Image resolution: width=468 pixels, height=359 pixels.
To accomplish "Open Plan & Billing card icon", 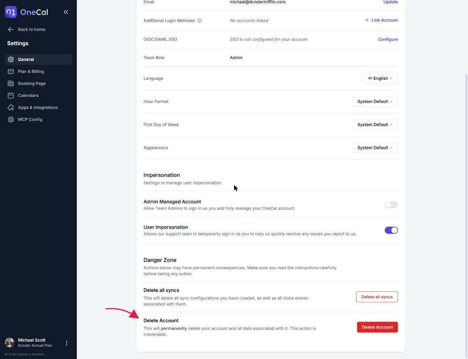I will [11, 71].
